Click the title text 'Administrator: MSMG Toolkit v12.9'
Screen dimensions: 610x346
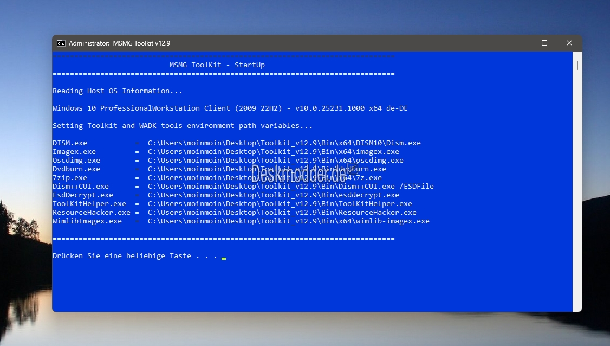[119, 43]
